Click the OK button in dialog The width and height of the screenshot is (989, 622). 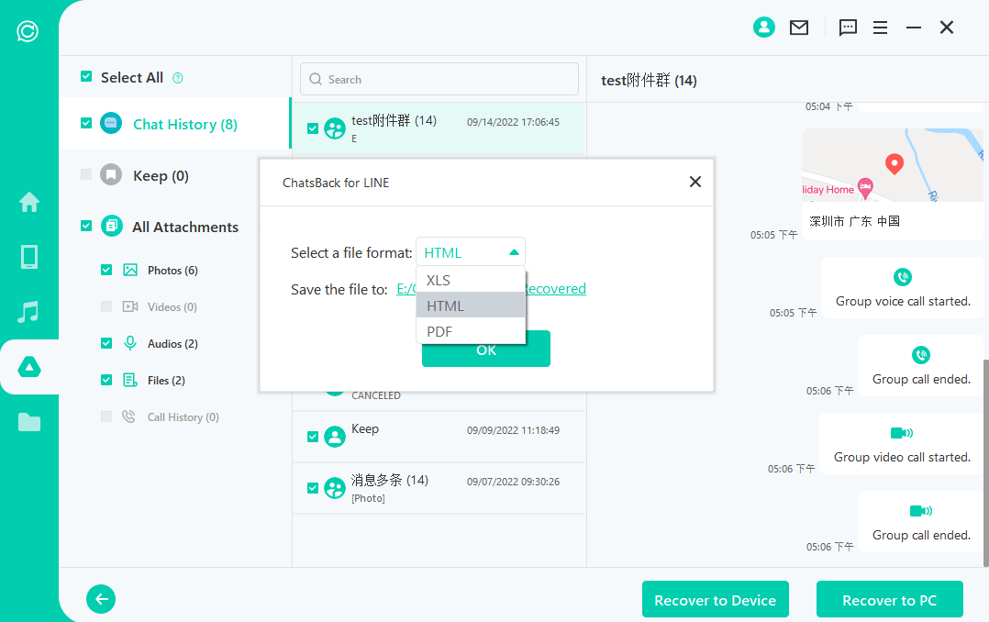click(485, 350)
